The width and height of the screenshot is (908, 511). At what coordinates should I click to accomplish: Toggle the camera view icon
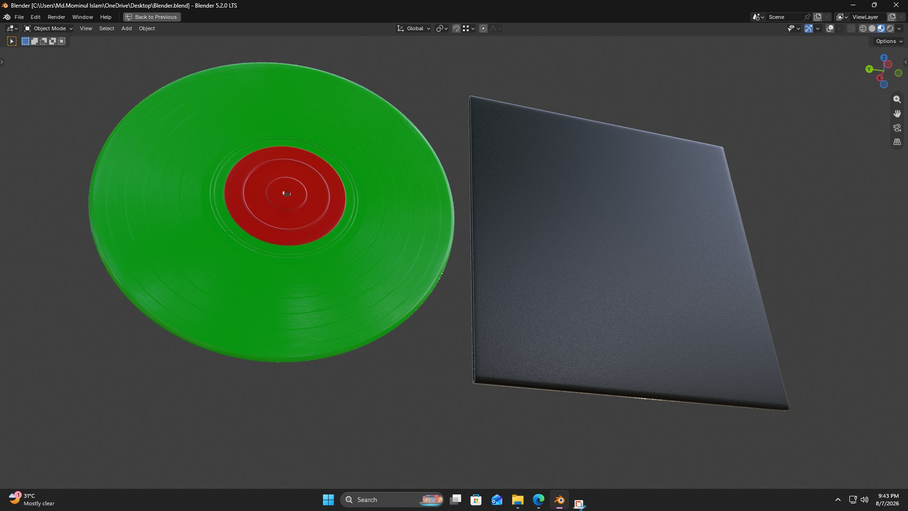pos(897,128)
